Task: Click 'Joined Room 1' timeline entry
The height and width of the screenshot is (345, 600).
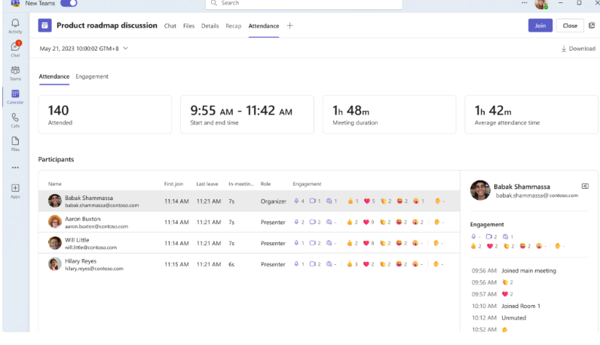Action: pos(520,306)
